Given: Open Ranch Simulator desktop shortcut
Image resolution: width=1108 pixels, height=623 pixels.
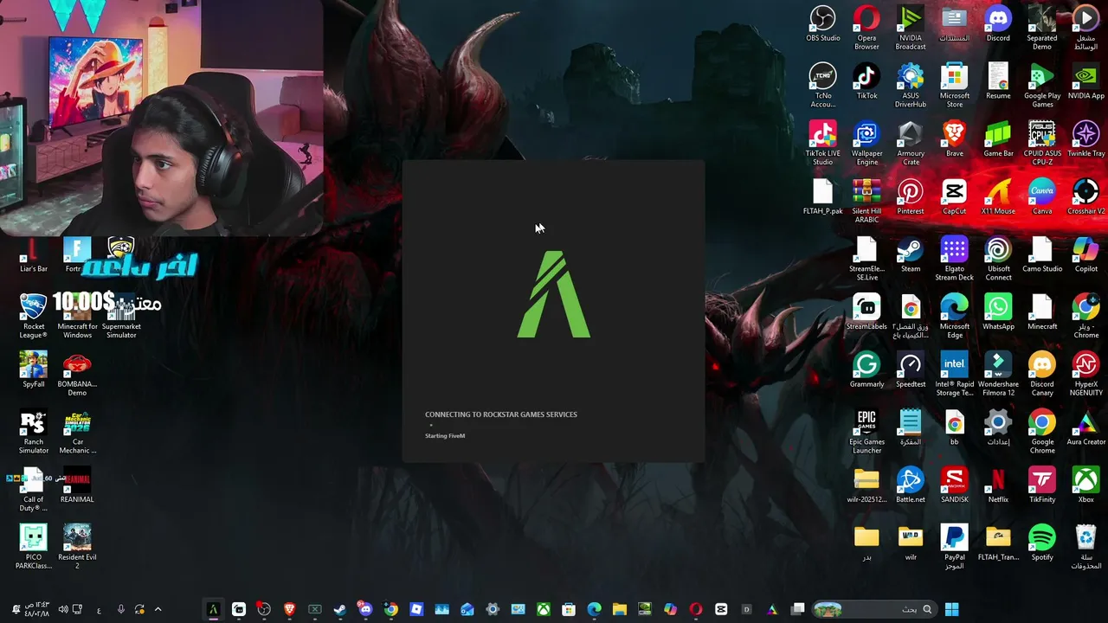Looking at the screenshot, I should tap(34, 433).
